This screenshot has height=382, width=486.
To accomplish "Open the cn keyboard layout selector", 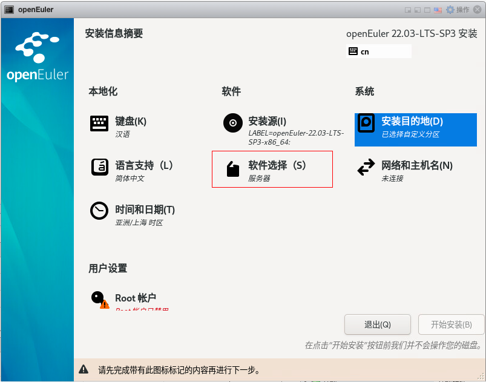I will pyautogui.click(x=378, y=51).
